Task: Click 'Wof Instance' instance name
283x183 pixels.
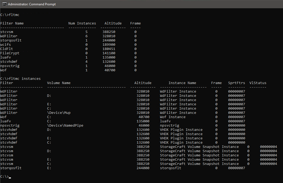Action: tap(173, 117)
